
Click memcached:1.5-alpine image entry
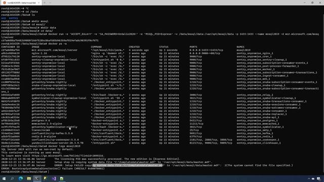tap(47, 124)
